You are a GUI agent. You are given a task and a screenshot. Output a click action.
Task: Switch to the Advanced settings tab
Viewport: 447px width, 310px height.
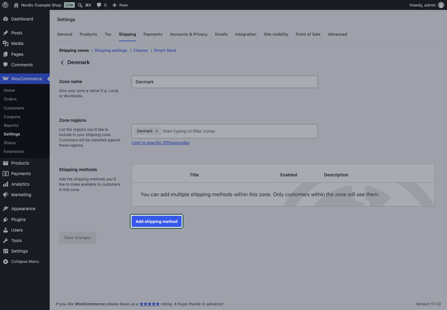pos(337,34)
